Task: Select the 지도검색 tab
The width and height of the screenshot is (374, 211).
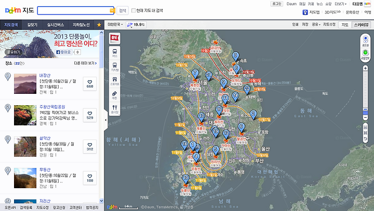Action: [11, 25]
